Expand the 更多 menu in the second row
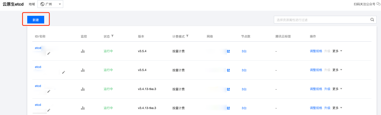The image size is (381, 115). (x=337, y=70)
